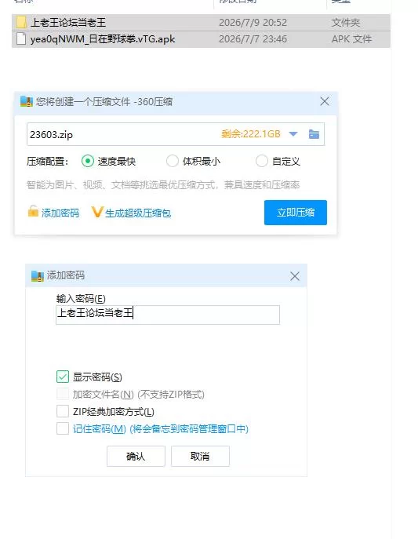The image size is (418, 539).
Task: Select the 体积最小 radio option
Action: coord(173,161)
